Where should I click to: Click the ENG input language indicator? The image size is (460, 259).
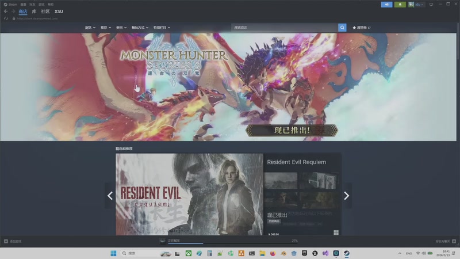pyautogui.click(x=409, y=253)
